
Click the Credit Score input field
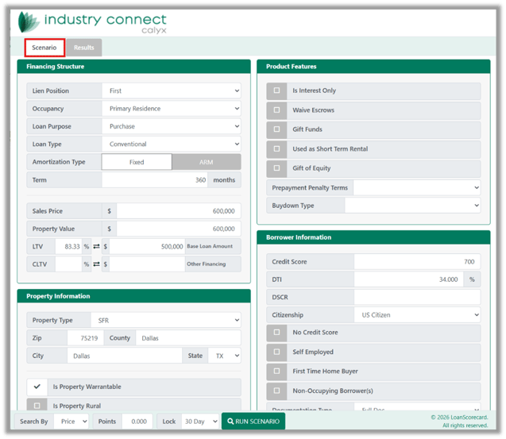tap(416, 262)
